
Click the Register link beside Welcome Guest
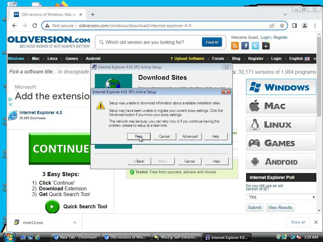click(x=280, y=37)
